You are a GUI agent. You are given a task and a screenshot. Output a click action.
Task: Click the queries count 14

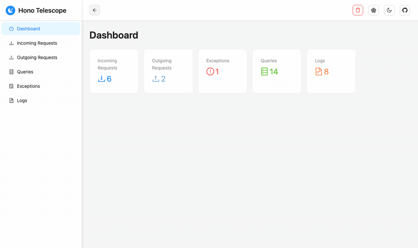tap(274, 72)
